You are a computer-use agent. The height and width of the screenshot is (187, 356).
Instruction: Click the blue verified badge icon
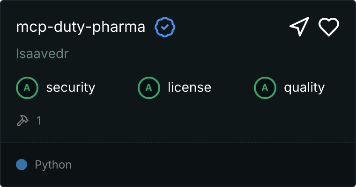(165, 28)
